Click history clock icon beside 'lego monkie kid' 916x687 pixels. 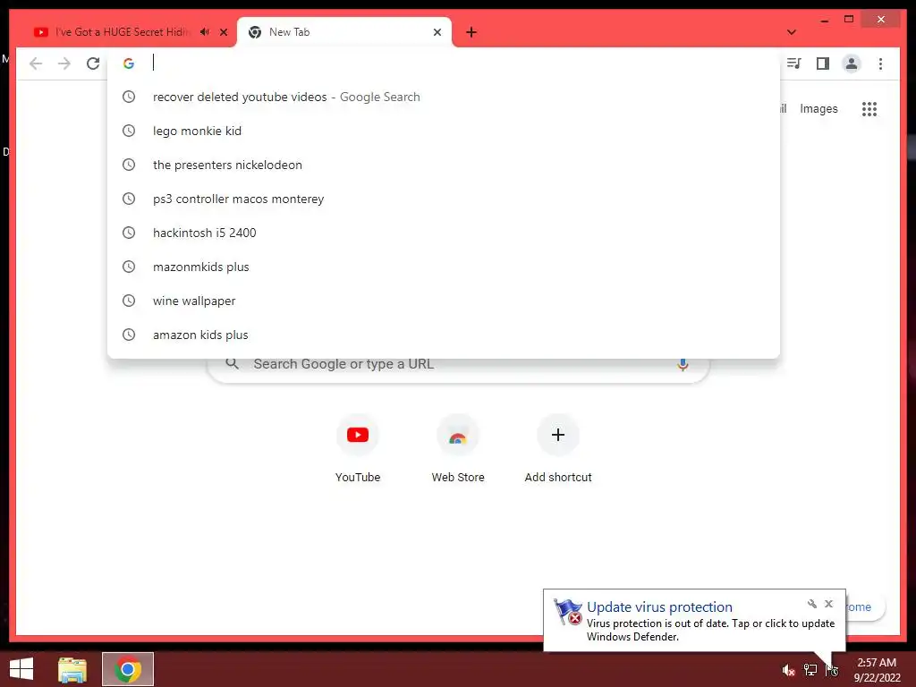(129, 131)
